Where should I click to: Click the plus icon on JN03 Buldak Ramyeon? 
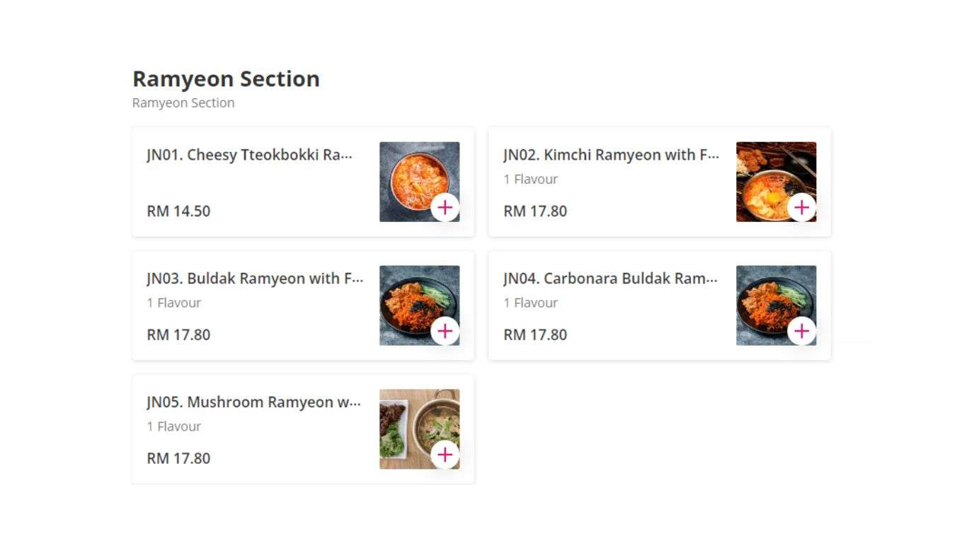[445, 331]
